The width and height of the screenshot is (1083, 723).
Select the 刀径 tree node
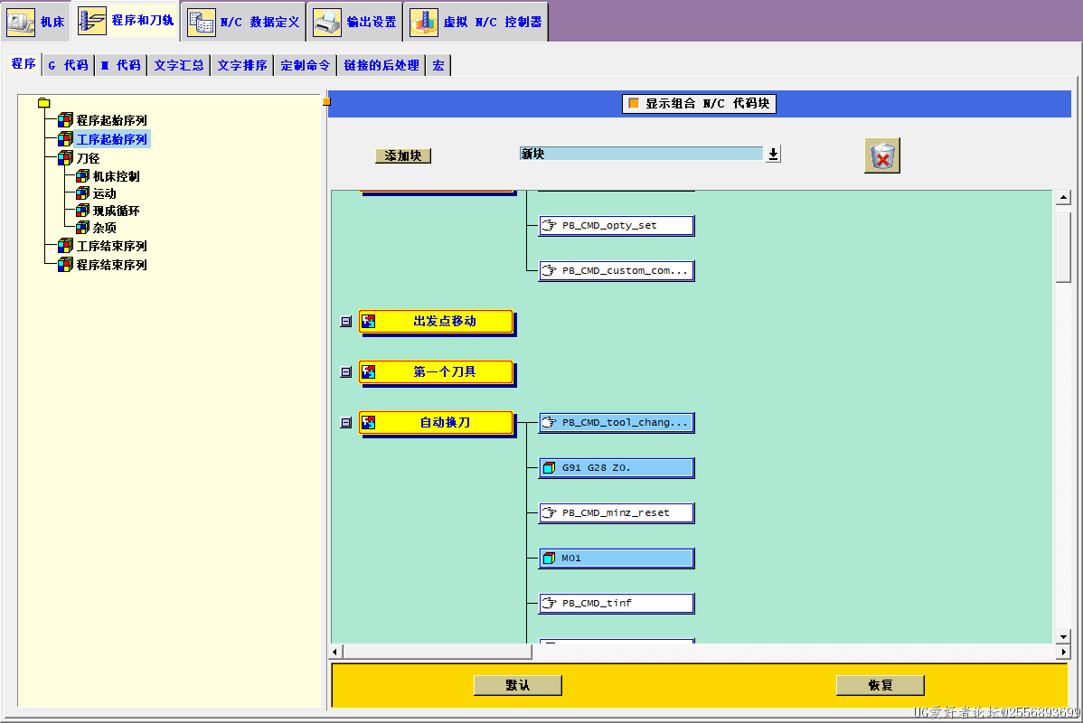(x=88, y=158)
